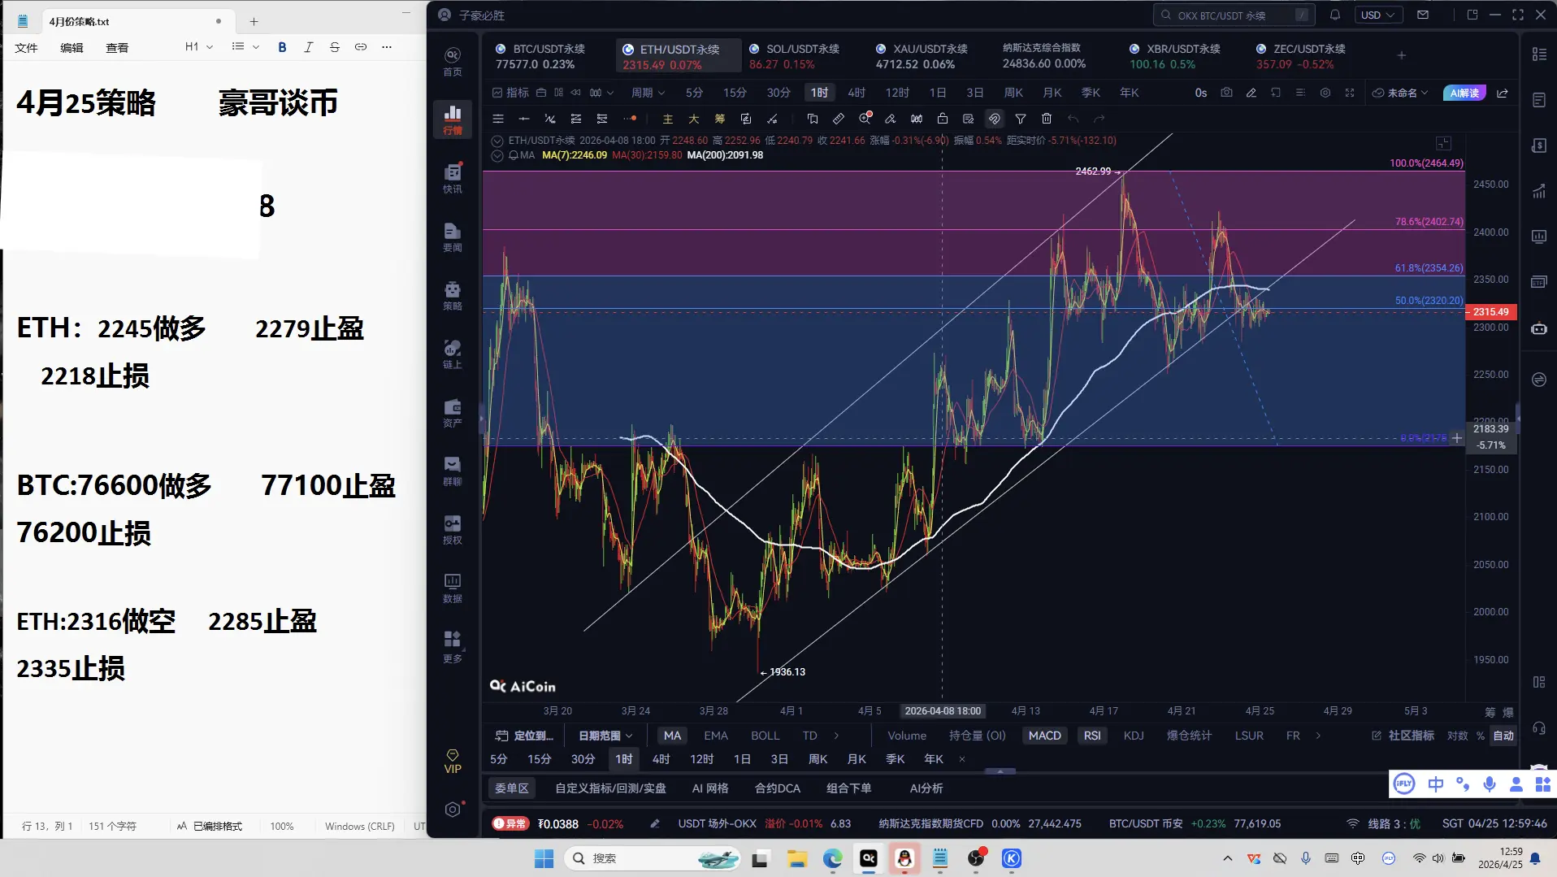Collapse the bottom panel with up-arrow handle
The width and height of the screenshot is (1557, 877).
point(1000,771)
